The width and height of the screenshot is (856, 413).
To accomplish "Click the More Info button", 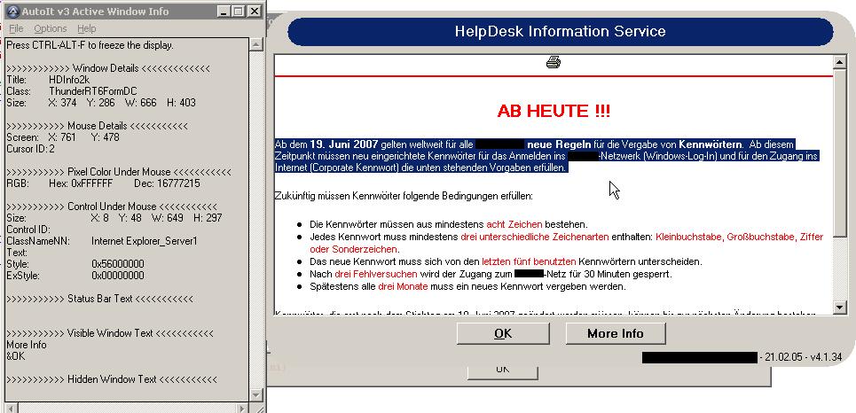I will click(615, 333).
